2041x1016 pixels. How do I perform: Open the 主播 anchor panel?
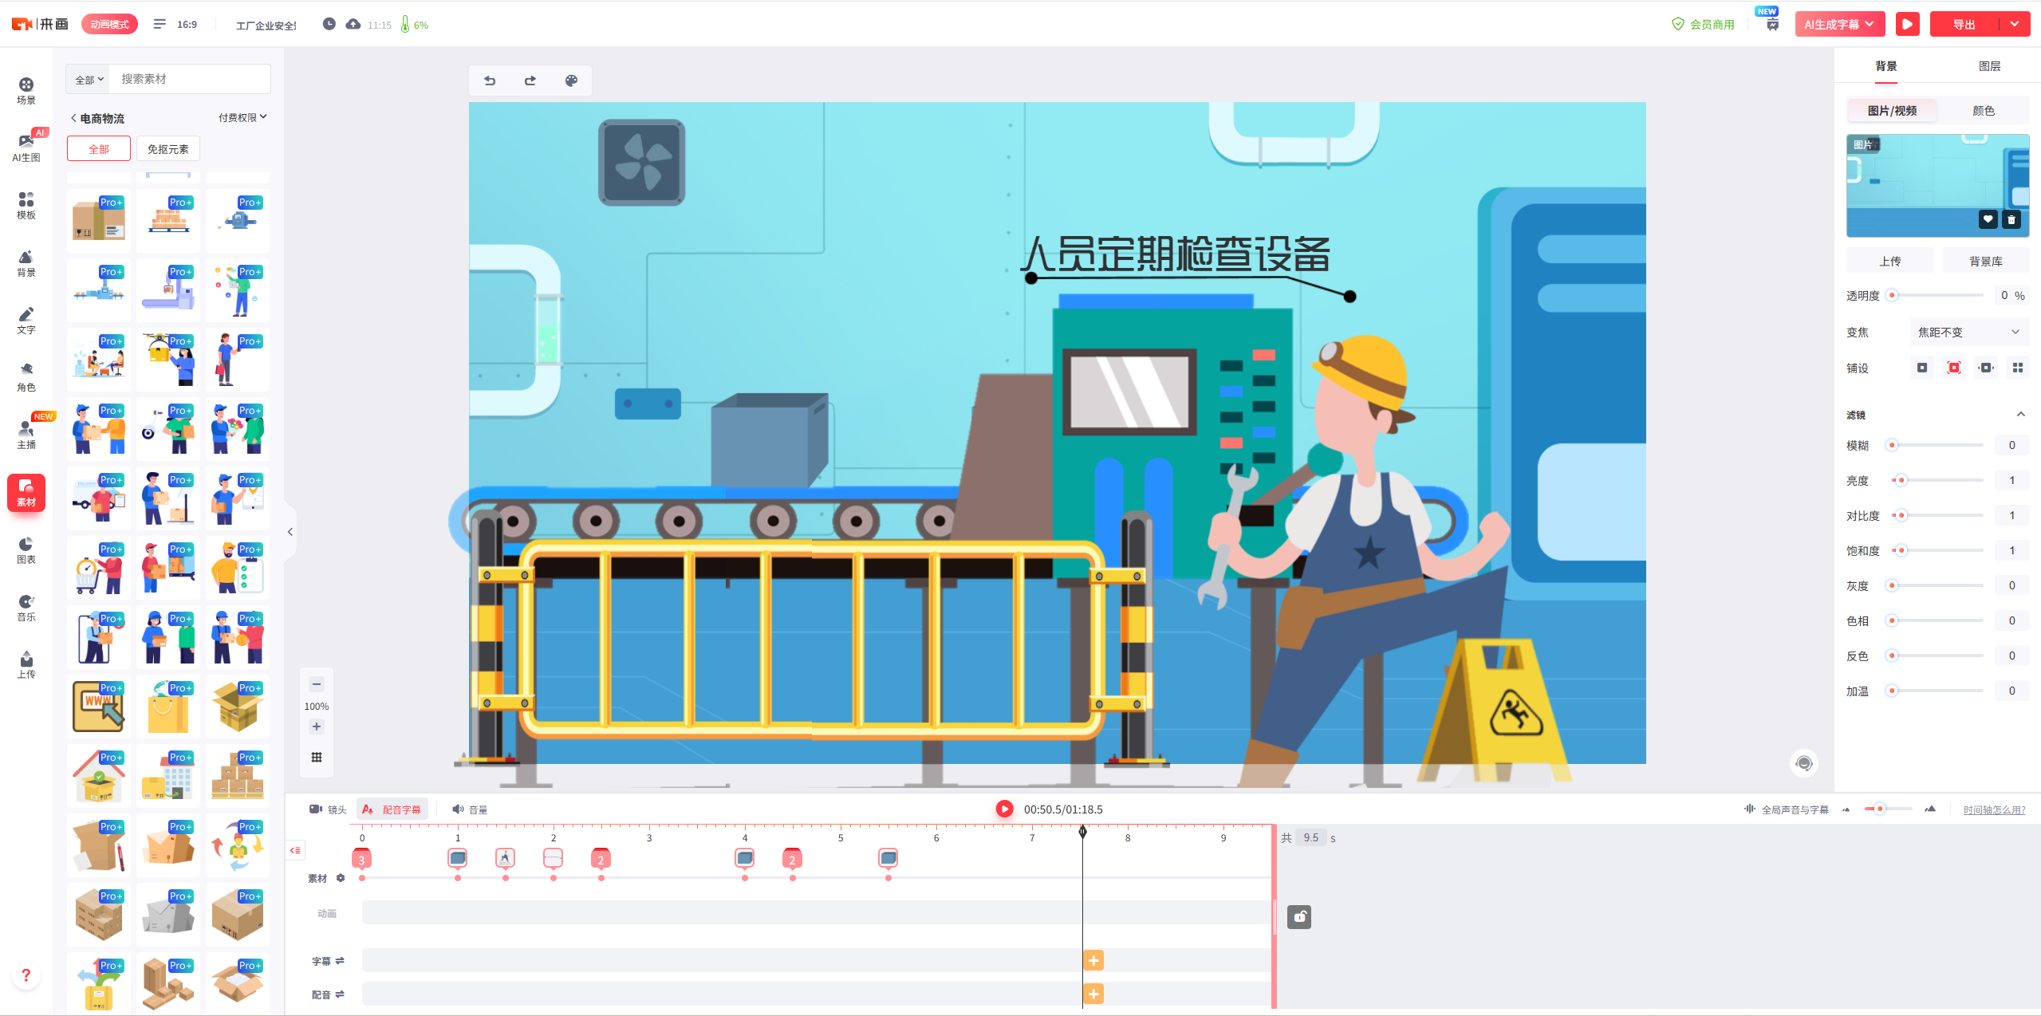26,435
